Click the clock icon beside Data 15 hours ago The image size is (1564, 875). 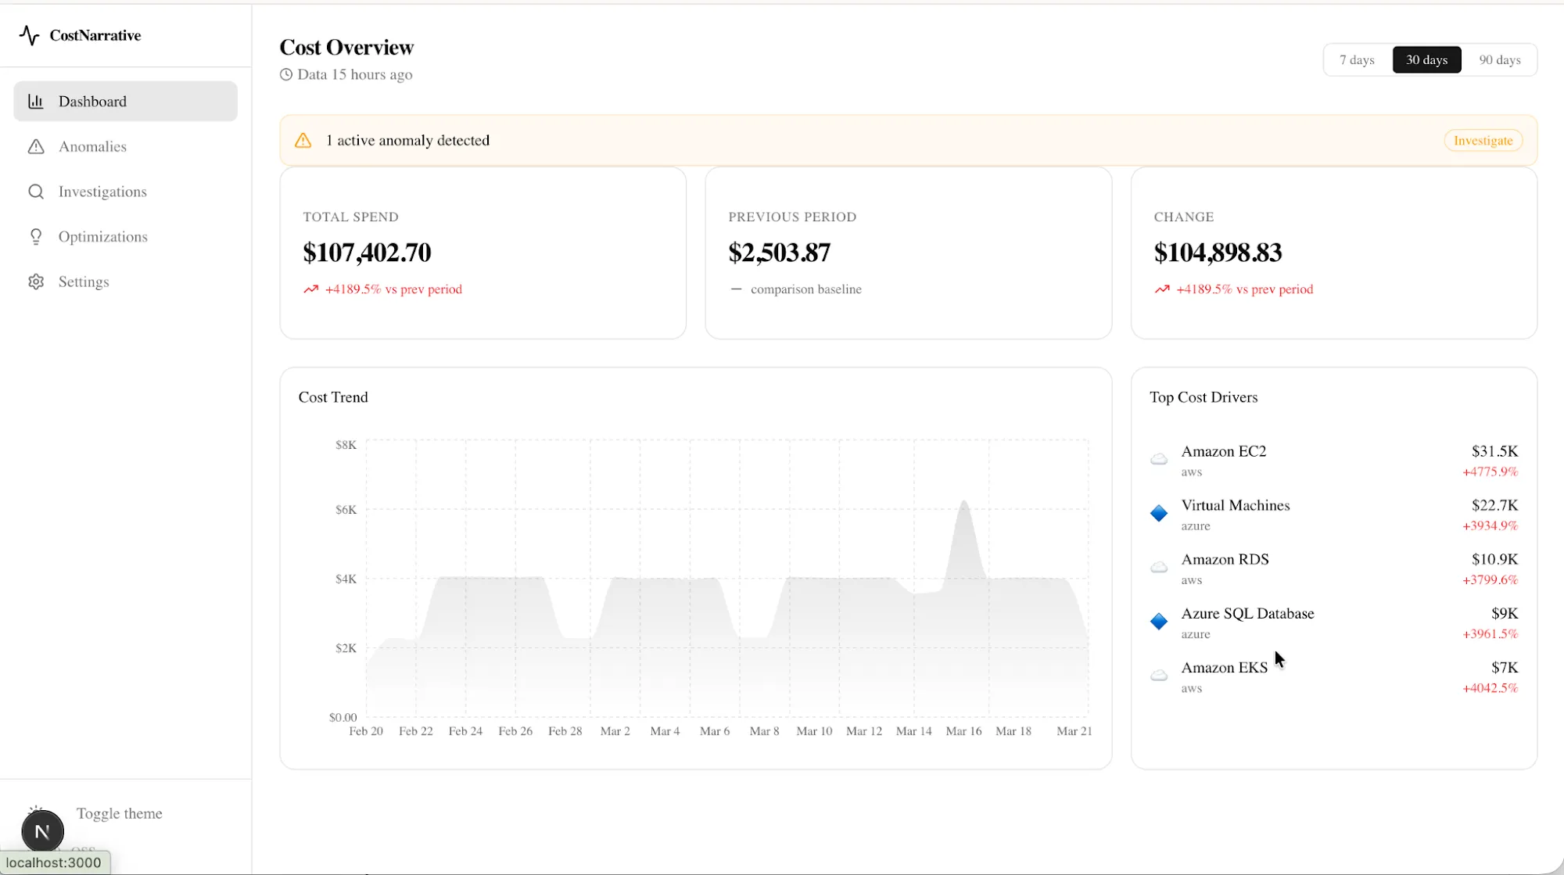click(x=286, y=74)
